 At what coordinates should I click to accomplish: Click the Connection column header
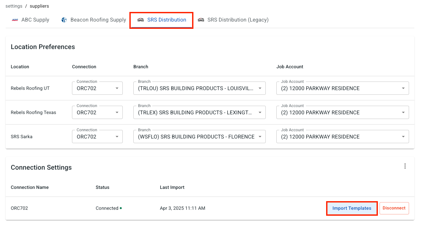(x=84, y=67)
